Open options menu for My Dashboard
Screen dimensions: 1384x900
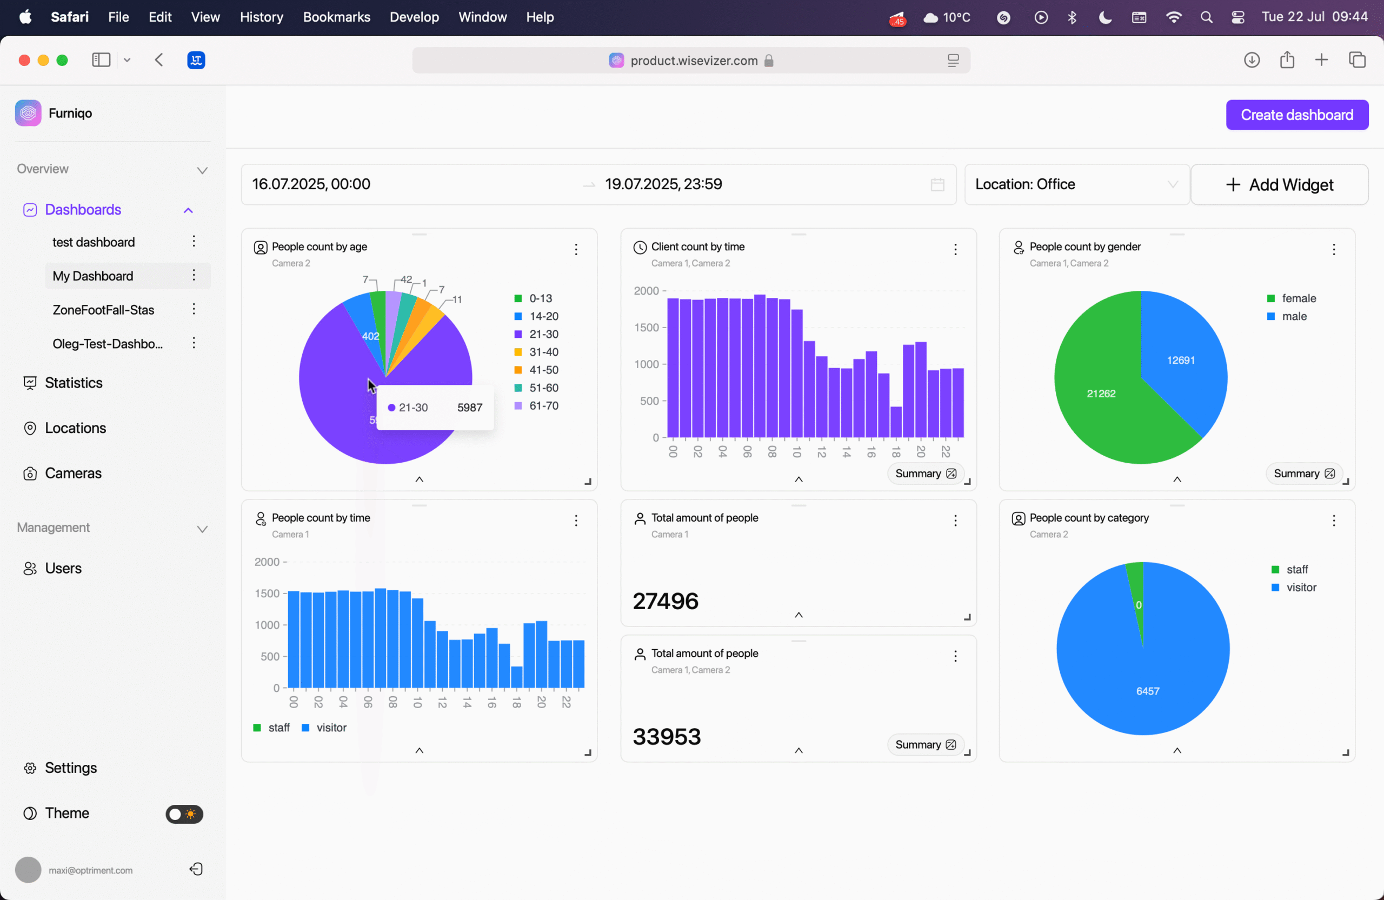194,276
